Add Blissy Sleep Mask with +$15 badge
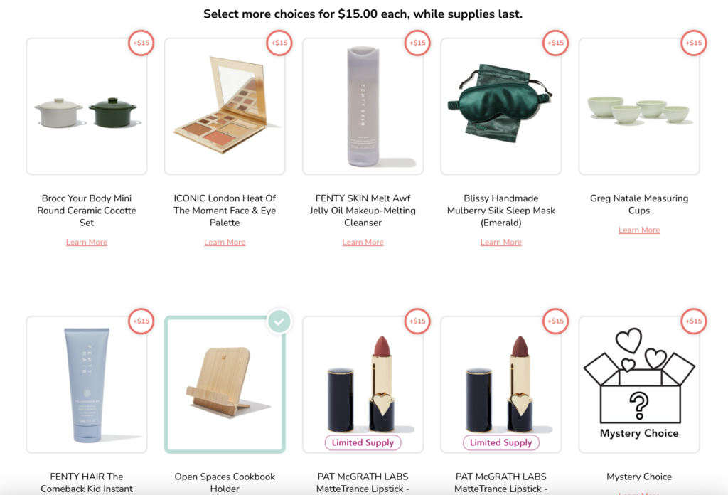This screenshot has height=495, width=728. 555,43
